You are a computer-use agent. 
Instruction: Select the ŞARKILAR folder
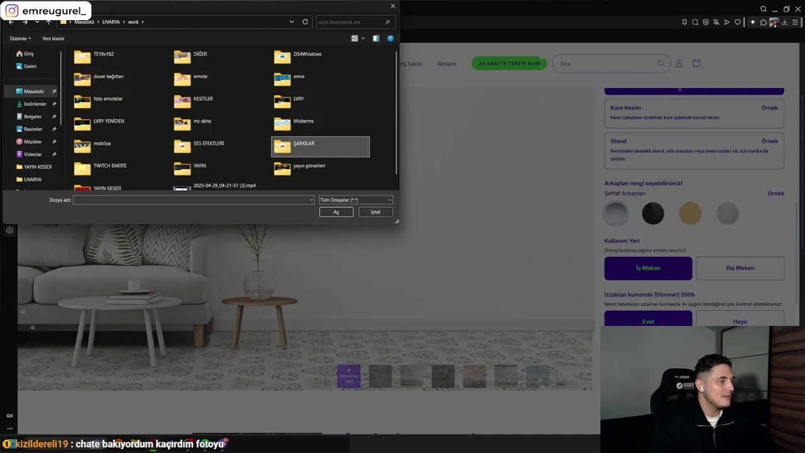point(320,147)
